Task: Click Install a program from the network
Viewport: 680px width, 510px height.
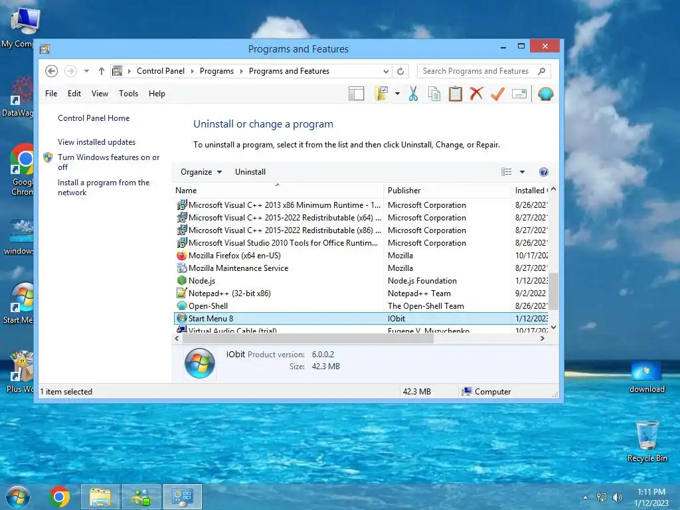Action: tap(104, 187)
